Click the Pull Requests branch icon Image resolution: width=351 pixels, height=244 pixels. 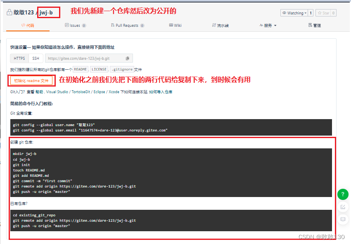[x=113, y=25]
